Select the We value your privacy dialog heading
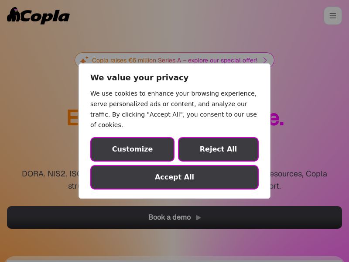The width and height of the screenshot is (349, 262). pos(139,77)
